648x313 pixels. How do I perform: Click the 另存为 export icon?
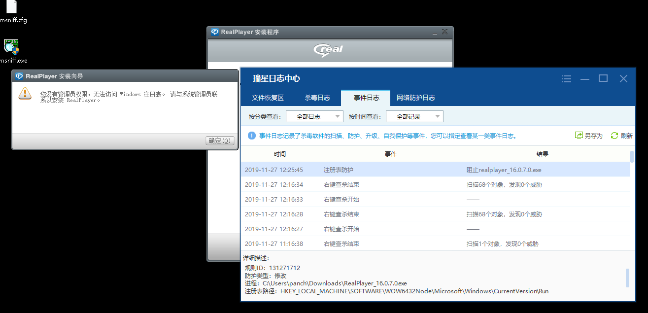[x=579, y=136]
